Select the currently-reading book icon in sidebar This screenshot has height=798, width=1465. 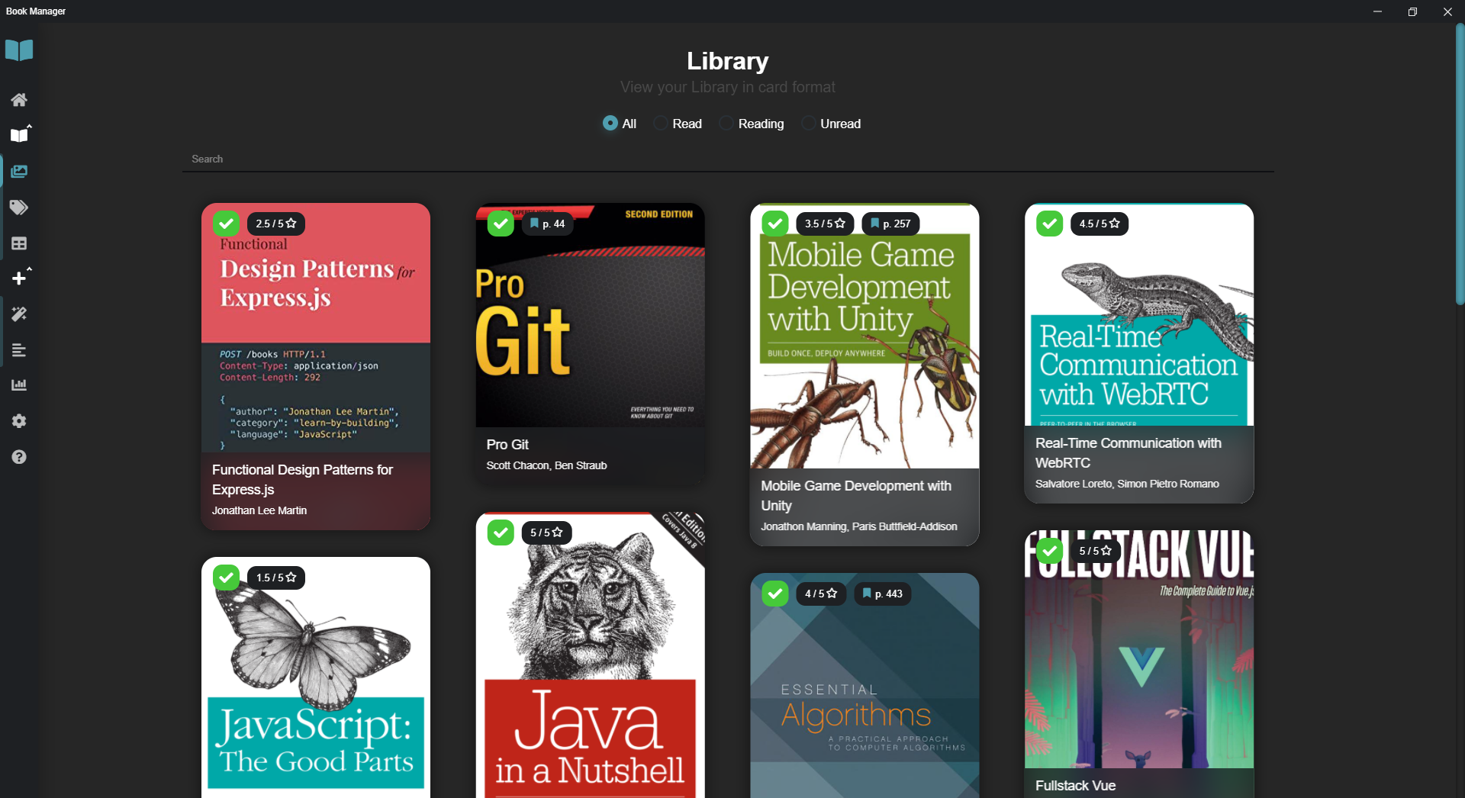[x=19, y=134]
